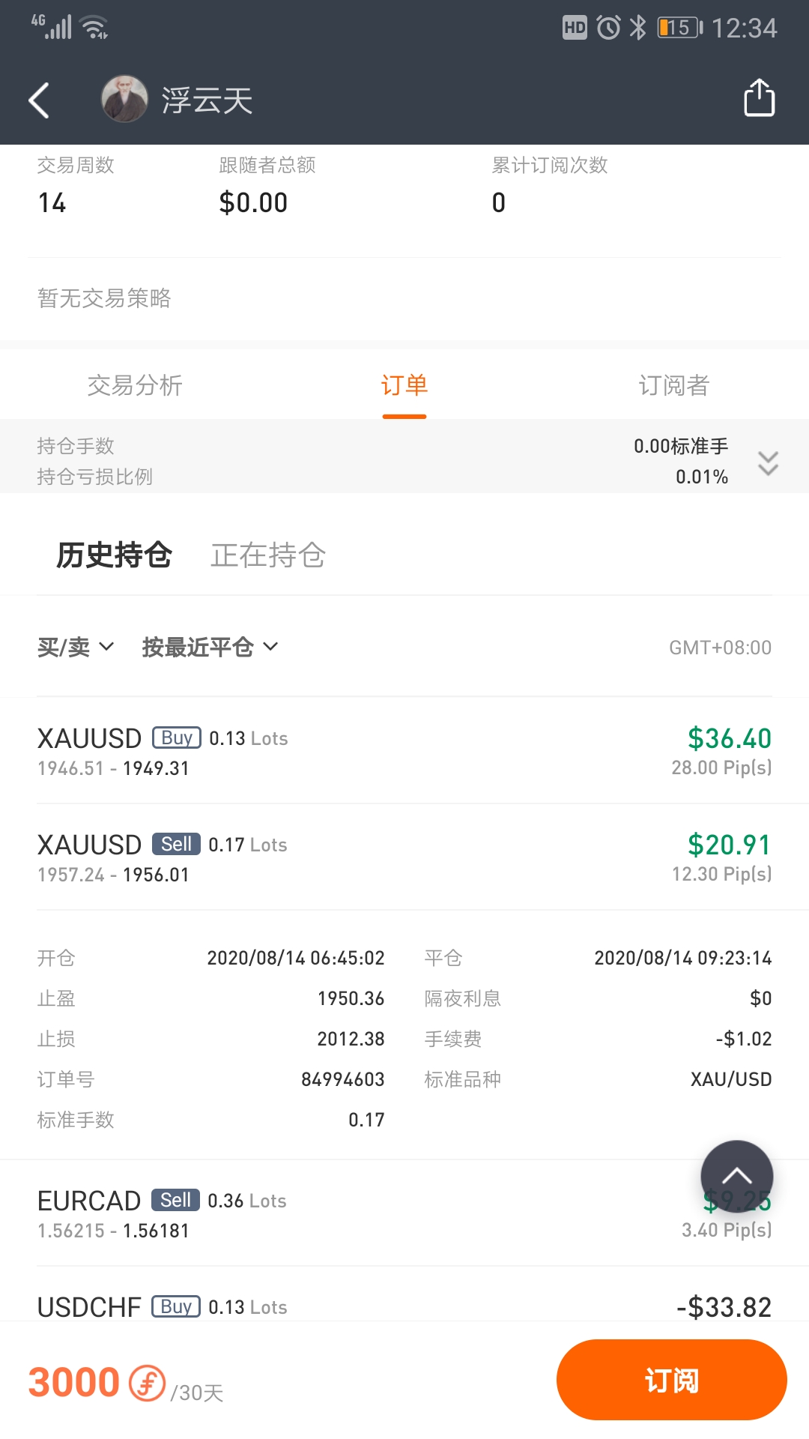Show the 正在持仓 open positions
The width and height of the screenshot is (809, 1439).
[268, 555]
